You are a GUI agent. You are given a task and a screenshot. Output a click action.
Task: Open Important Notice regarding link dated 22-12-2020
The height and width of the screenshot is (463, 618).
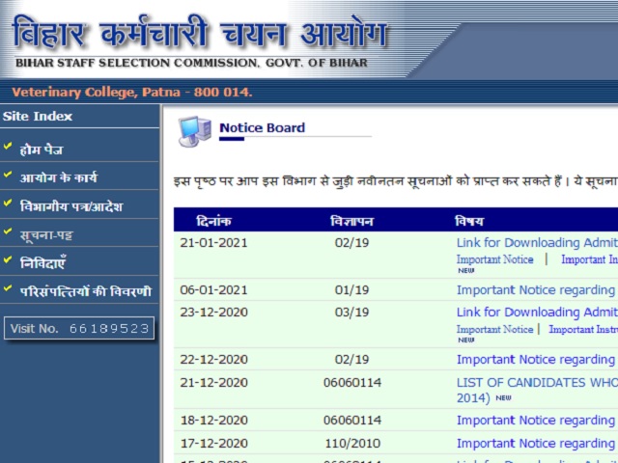click(x=537, y=360)
